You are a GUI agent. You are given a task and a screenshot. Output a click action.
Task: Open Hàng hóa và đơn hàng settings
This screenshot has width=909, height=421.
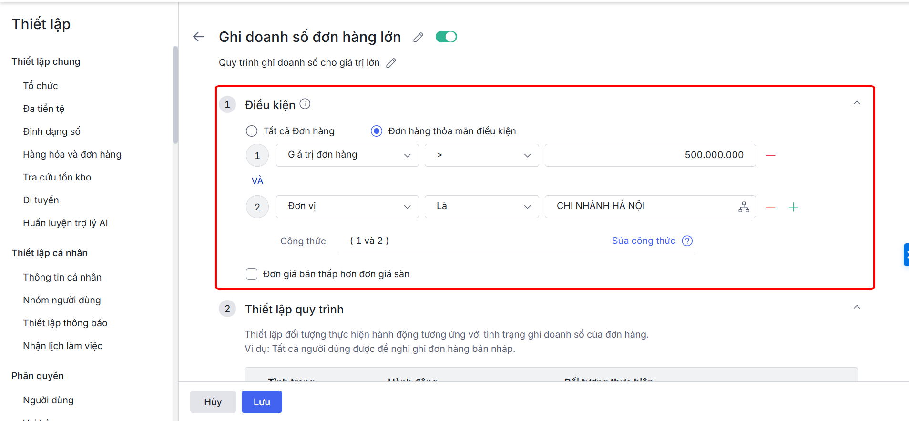click(x=72, y=154)
